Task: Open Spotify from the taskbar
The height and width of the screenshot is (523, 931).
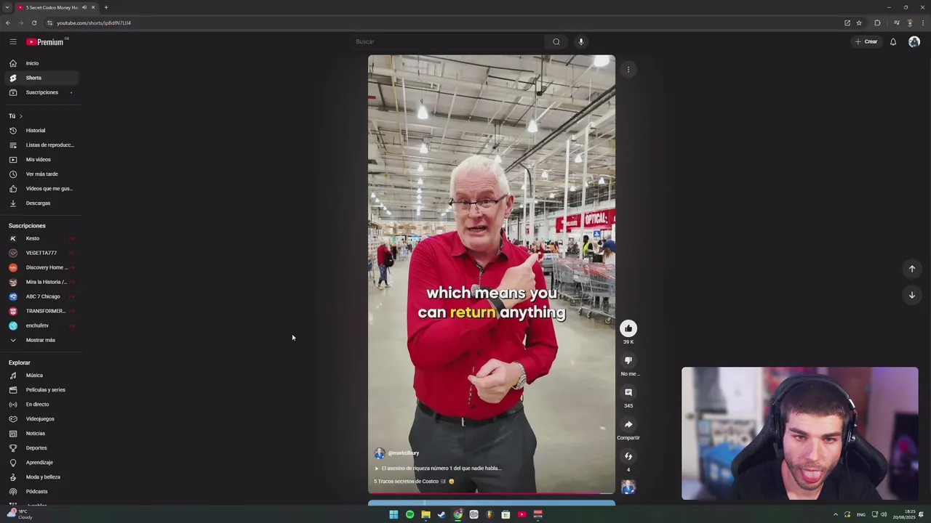Action: [409, 514]
